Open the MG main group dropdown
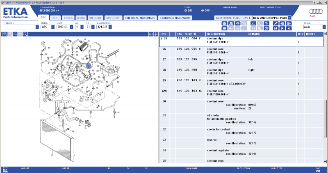This screenshot has height=174, width=328. (x=82, y=27)
